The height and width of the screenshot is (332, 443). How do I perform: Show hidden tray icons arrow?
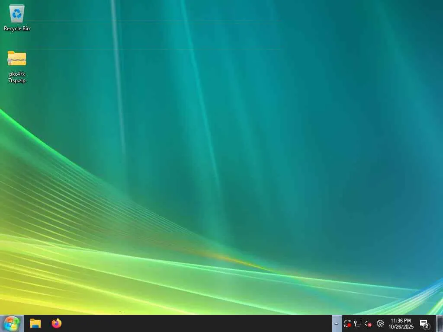pos(337,323)
